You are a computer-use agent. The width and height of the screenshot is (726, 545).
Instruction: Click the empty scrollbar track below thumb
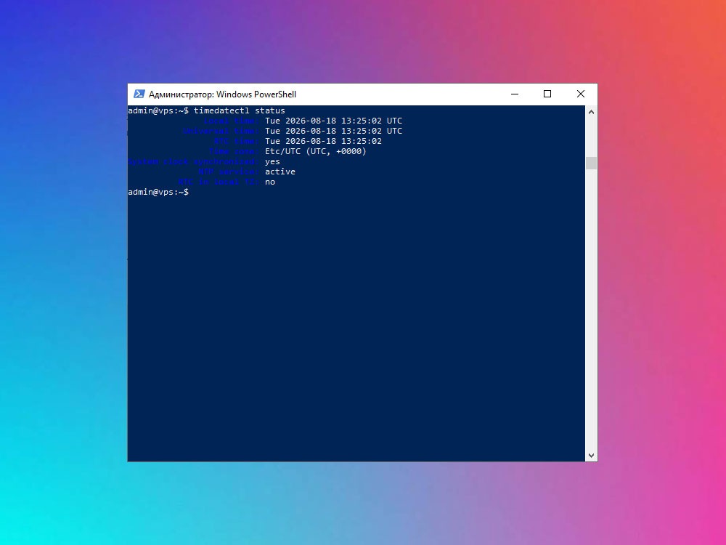tap(591, 310)
